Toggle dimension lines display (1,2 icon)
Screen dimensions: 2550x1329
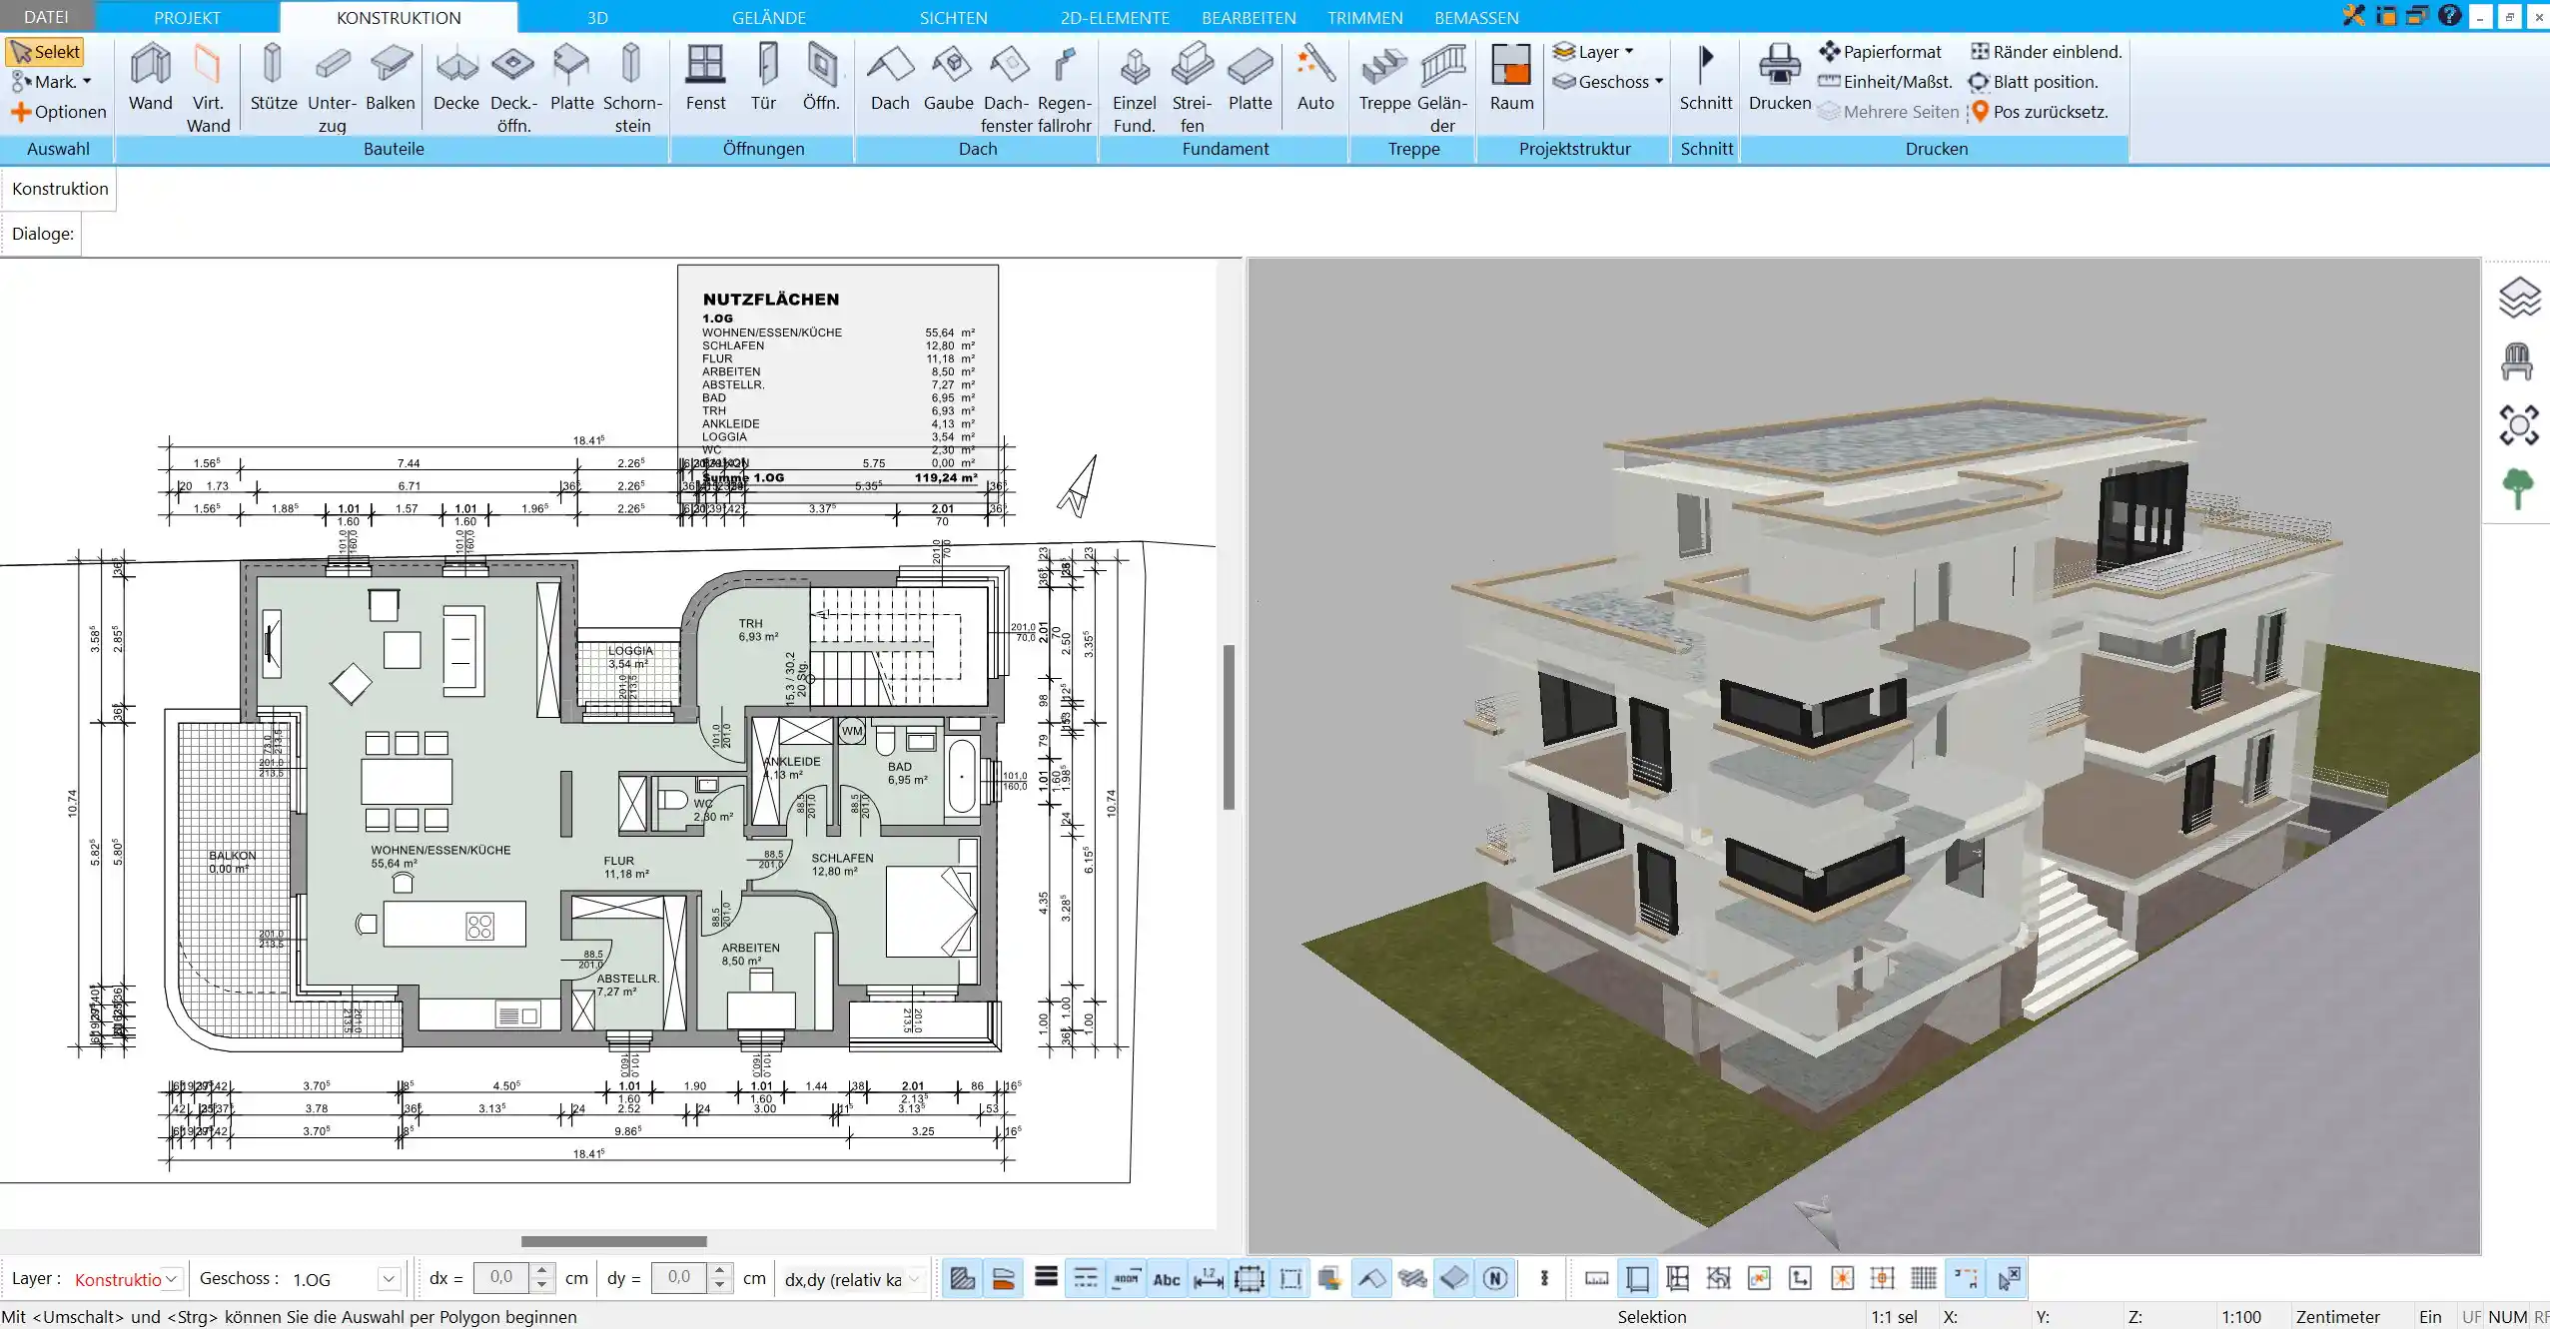(x=1209, y=1278)
